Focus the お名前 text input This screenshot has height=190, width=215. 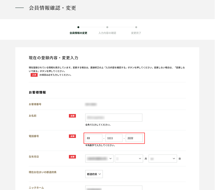coord(114,118)
